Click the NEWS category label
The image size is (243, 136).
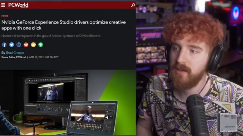pyautogui.click(x=5, y=16)
